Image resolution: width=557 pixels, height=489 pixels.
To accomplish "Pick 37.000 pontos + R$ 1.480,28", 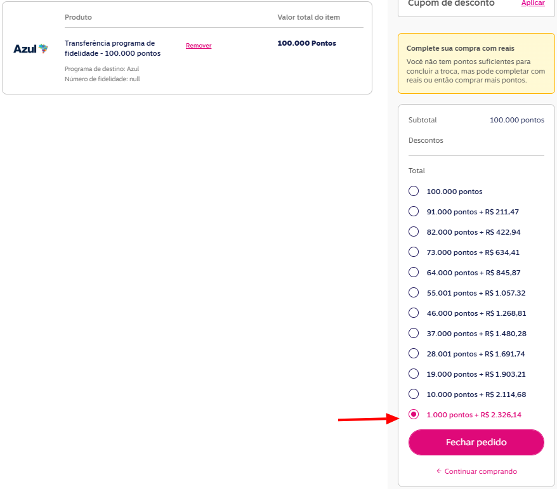I will pos(414,333).
